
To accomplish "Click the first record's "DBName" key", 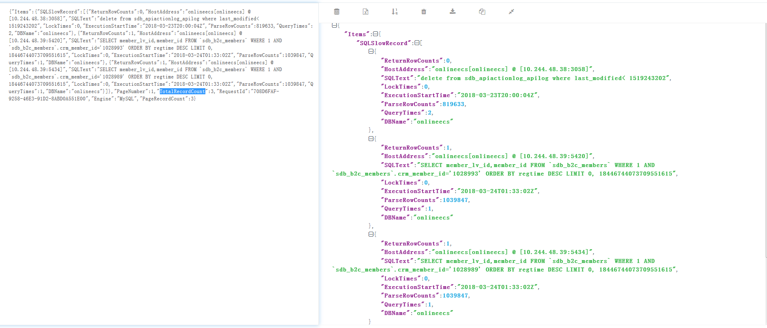I will click(395, 122).
